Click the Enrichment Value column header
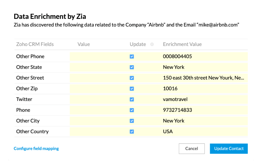The height and width of the screenshot is (167, 262). click(182, 44)
